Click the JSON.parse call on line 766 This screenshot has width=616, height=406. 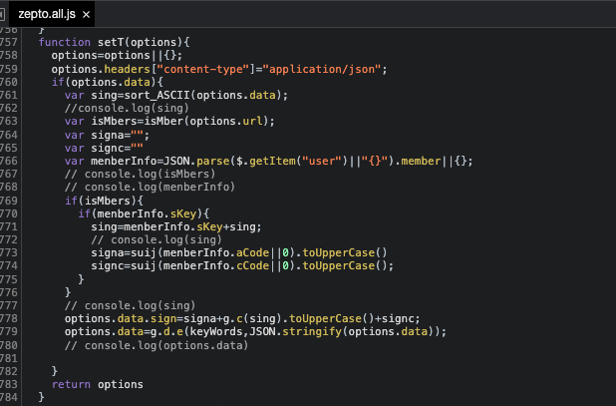pyautogui.click(x=196, y=161)
